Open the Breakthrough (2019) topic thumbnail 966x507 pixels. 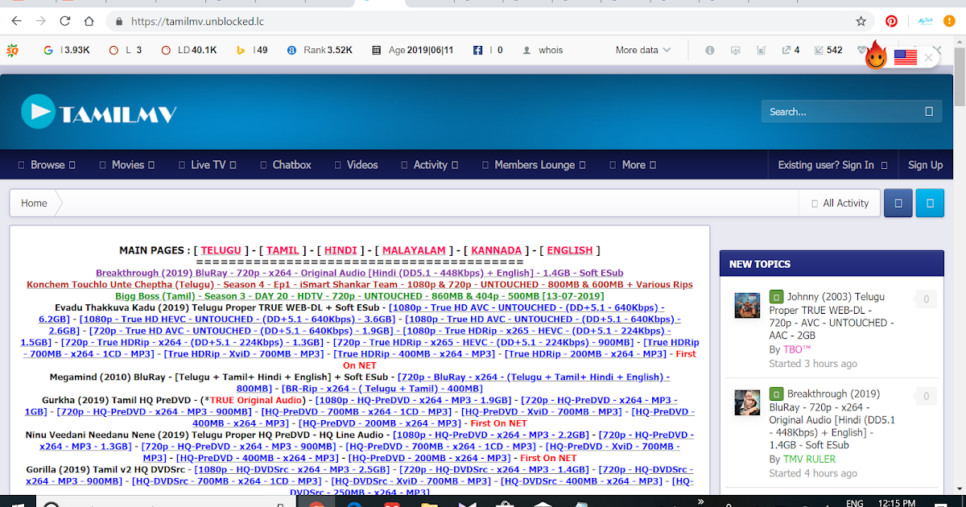coord(747,402)
